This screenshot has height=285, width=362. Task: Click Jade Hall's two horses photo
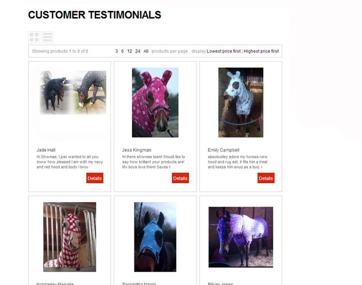click(73, 93)
